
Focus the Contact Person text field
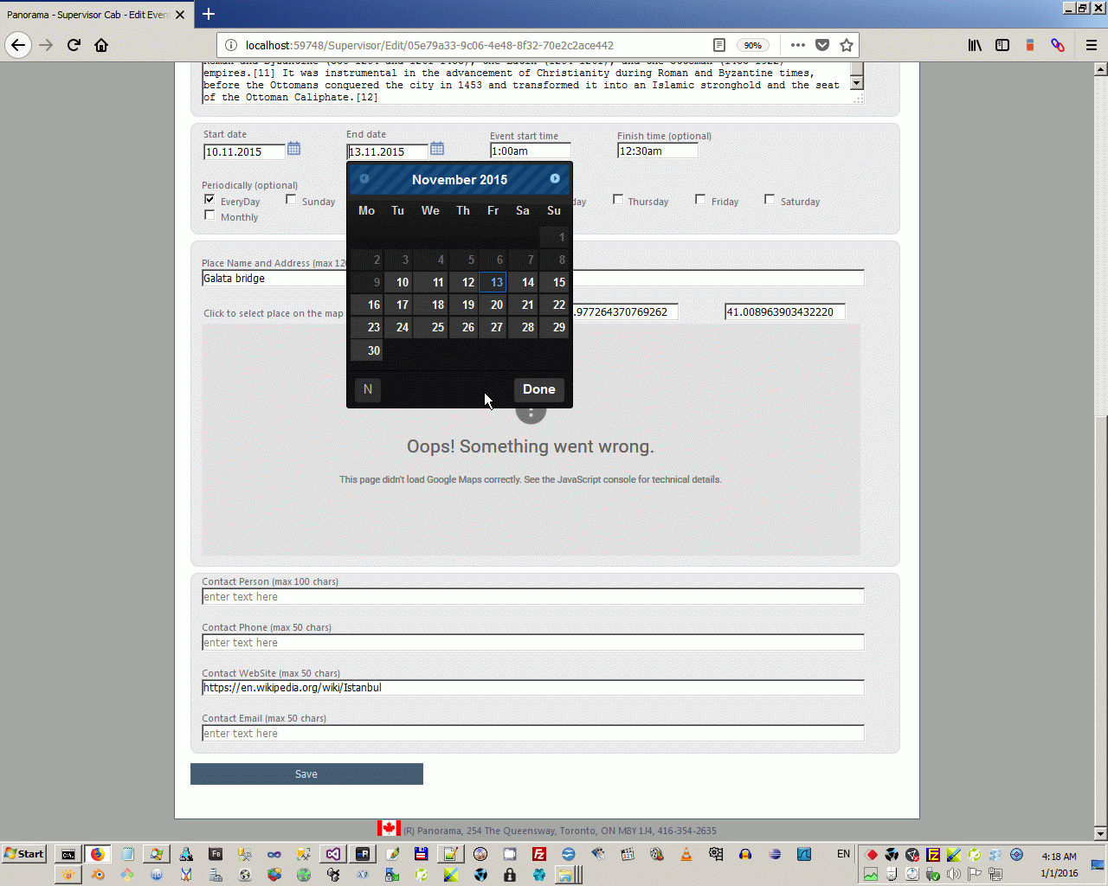point(532,597)
